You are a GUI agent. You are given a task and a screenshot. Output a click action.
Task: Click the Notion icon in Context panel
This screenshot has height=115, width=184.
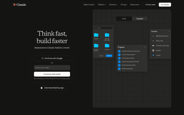click(153, 50)
